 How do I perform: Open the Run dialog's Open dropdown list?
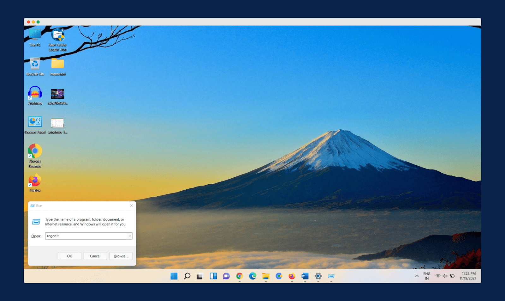point(130,236)
